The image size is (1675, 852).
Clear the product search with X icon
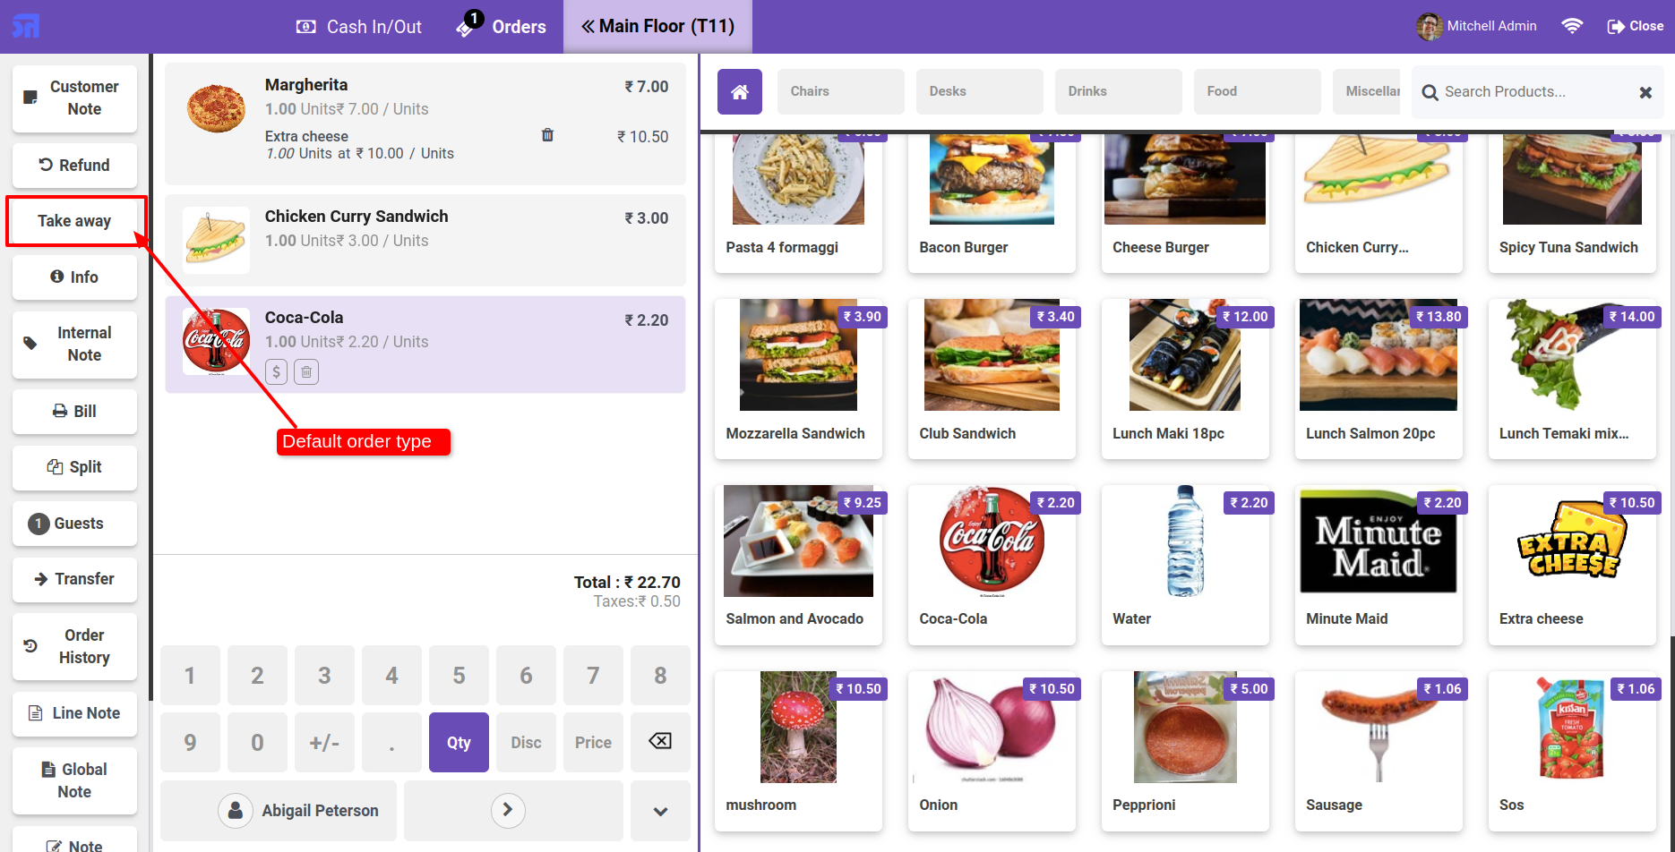point(1645,92)
